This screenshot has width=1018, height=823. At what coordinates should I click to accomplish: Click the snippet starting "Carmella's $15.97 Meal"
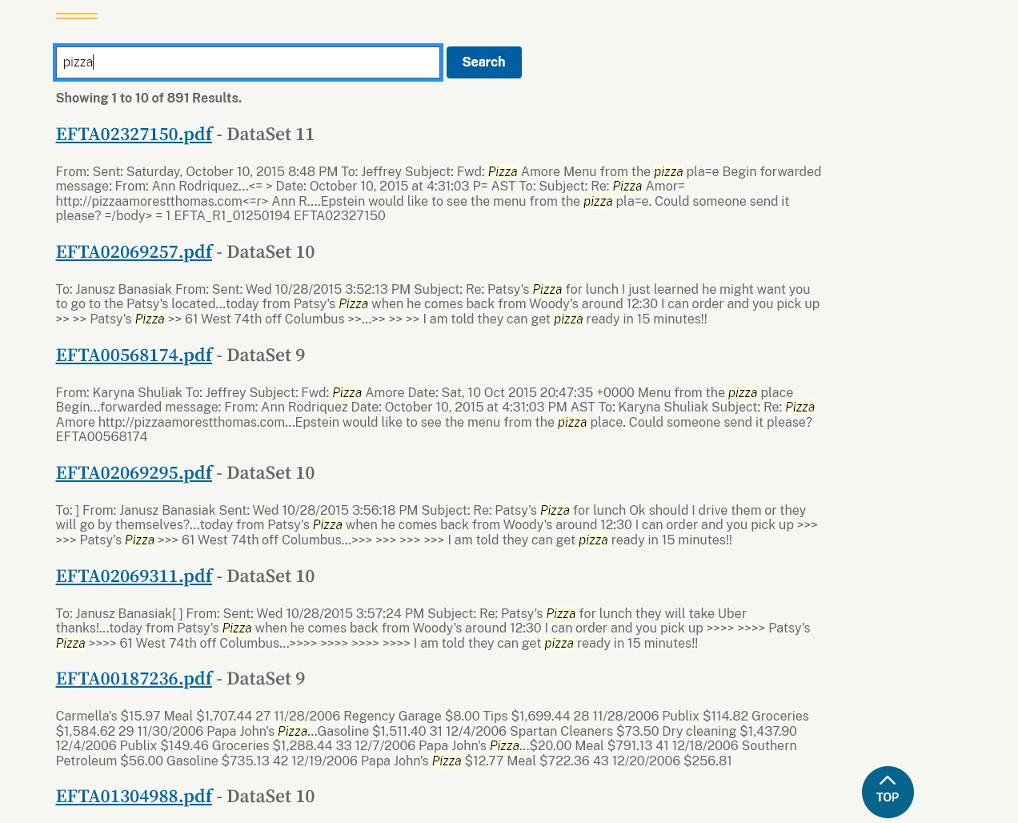point(432,738)
